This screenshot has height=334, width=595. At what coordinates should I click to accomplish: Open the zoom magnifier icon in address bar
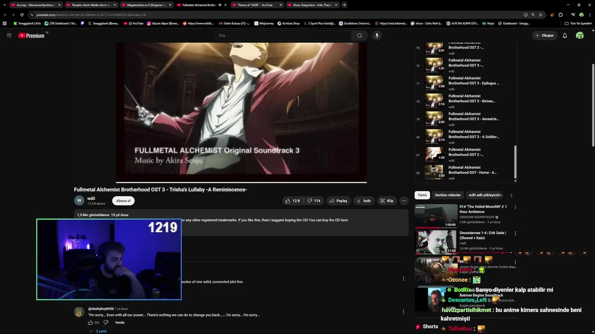click(533, 15)
